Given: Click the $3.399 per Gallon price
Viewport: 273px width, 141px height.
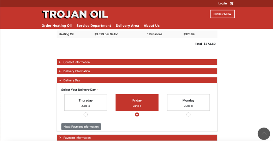Looking at the screenshot, I should coord(106,34).
